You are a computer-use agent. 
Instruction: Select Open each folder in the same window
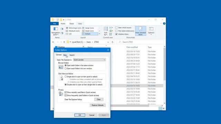click(x=66, y=65)
